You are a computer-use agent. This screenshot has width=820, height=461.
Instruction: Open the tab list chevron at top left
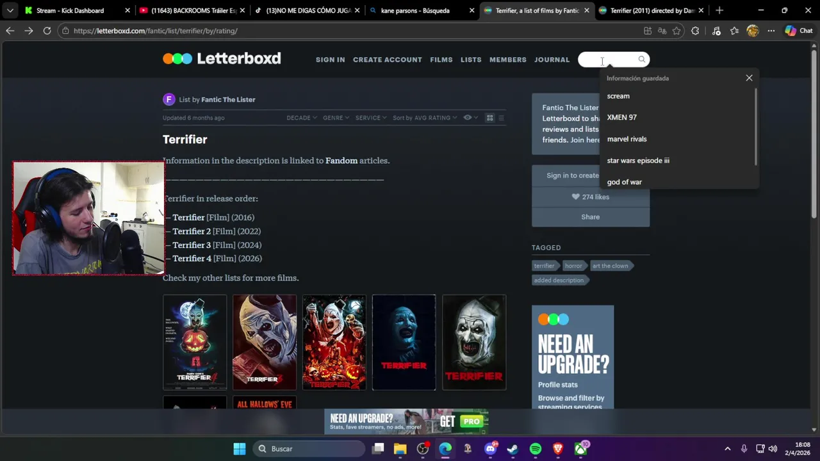click(10, 10)
